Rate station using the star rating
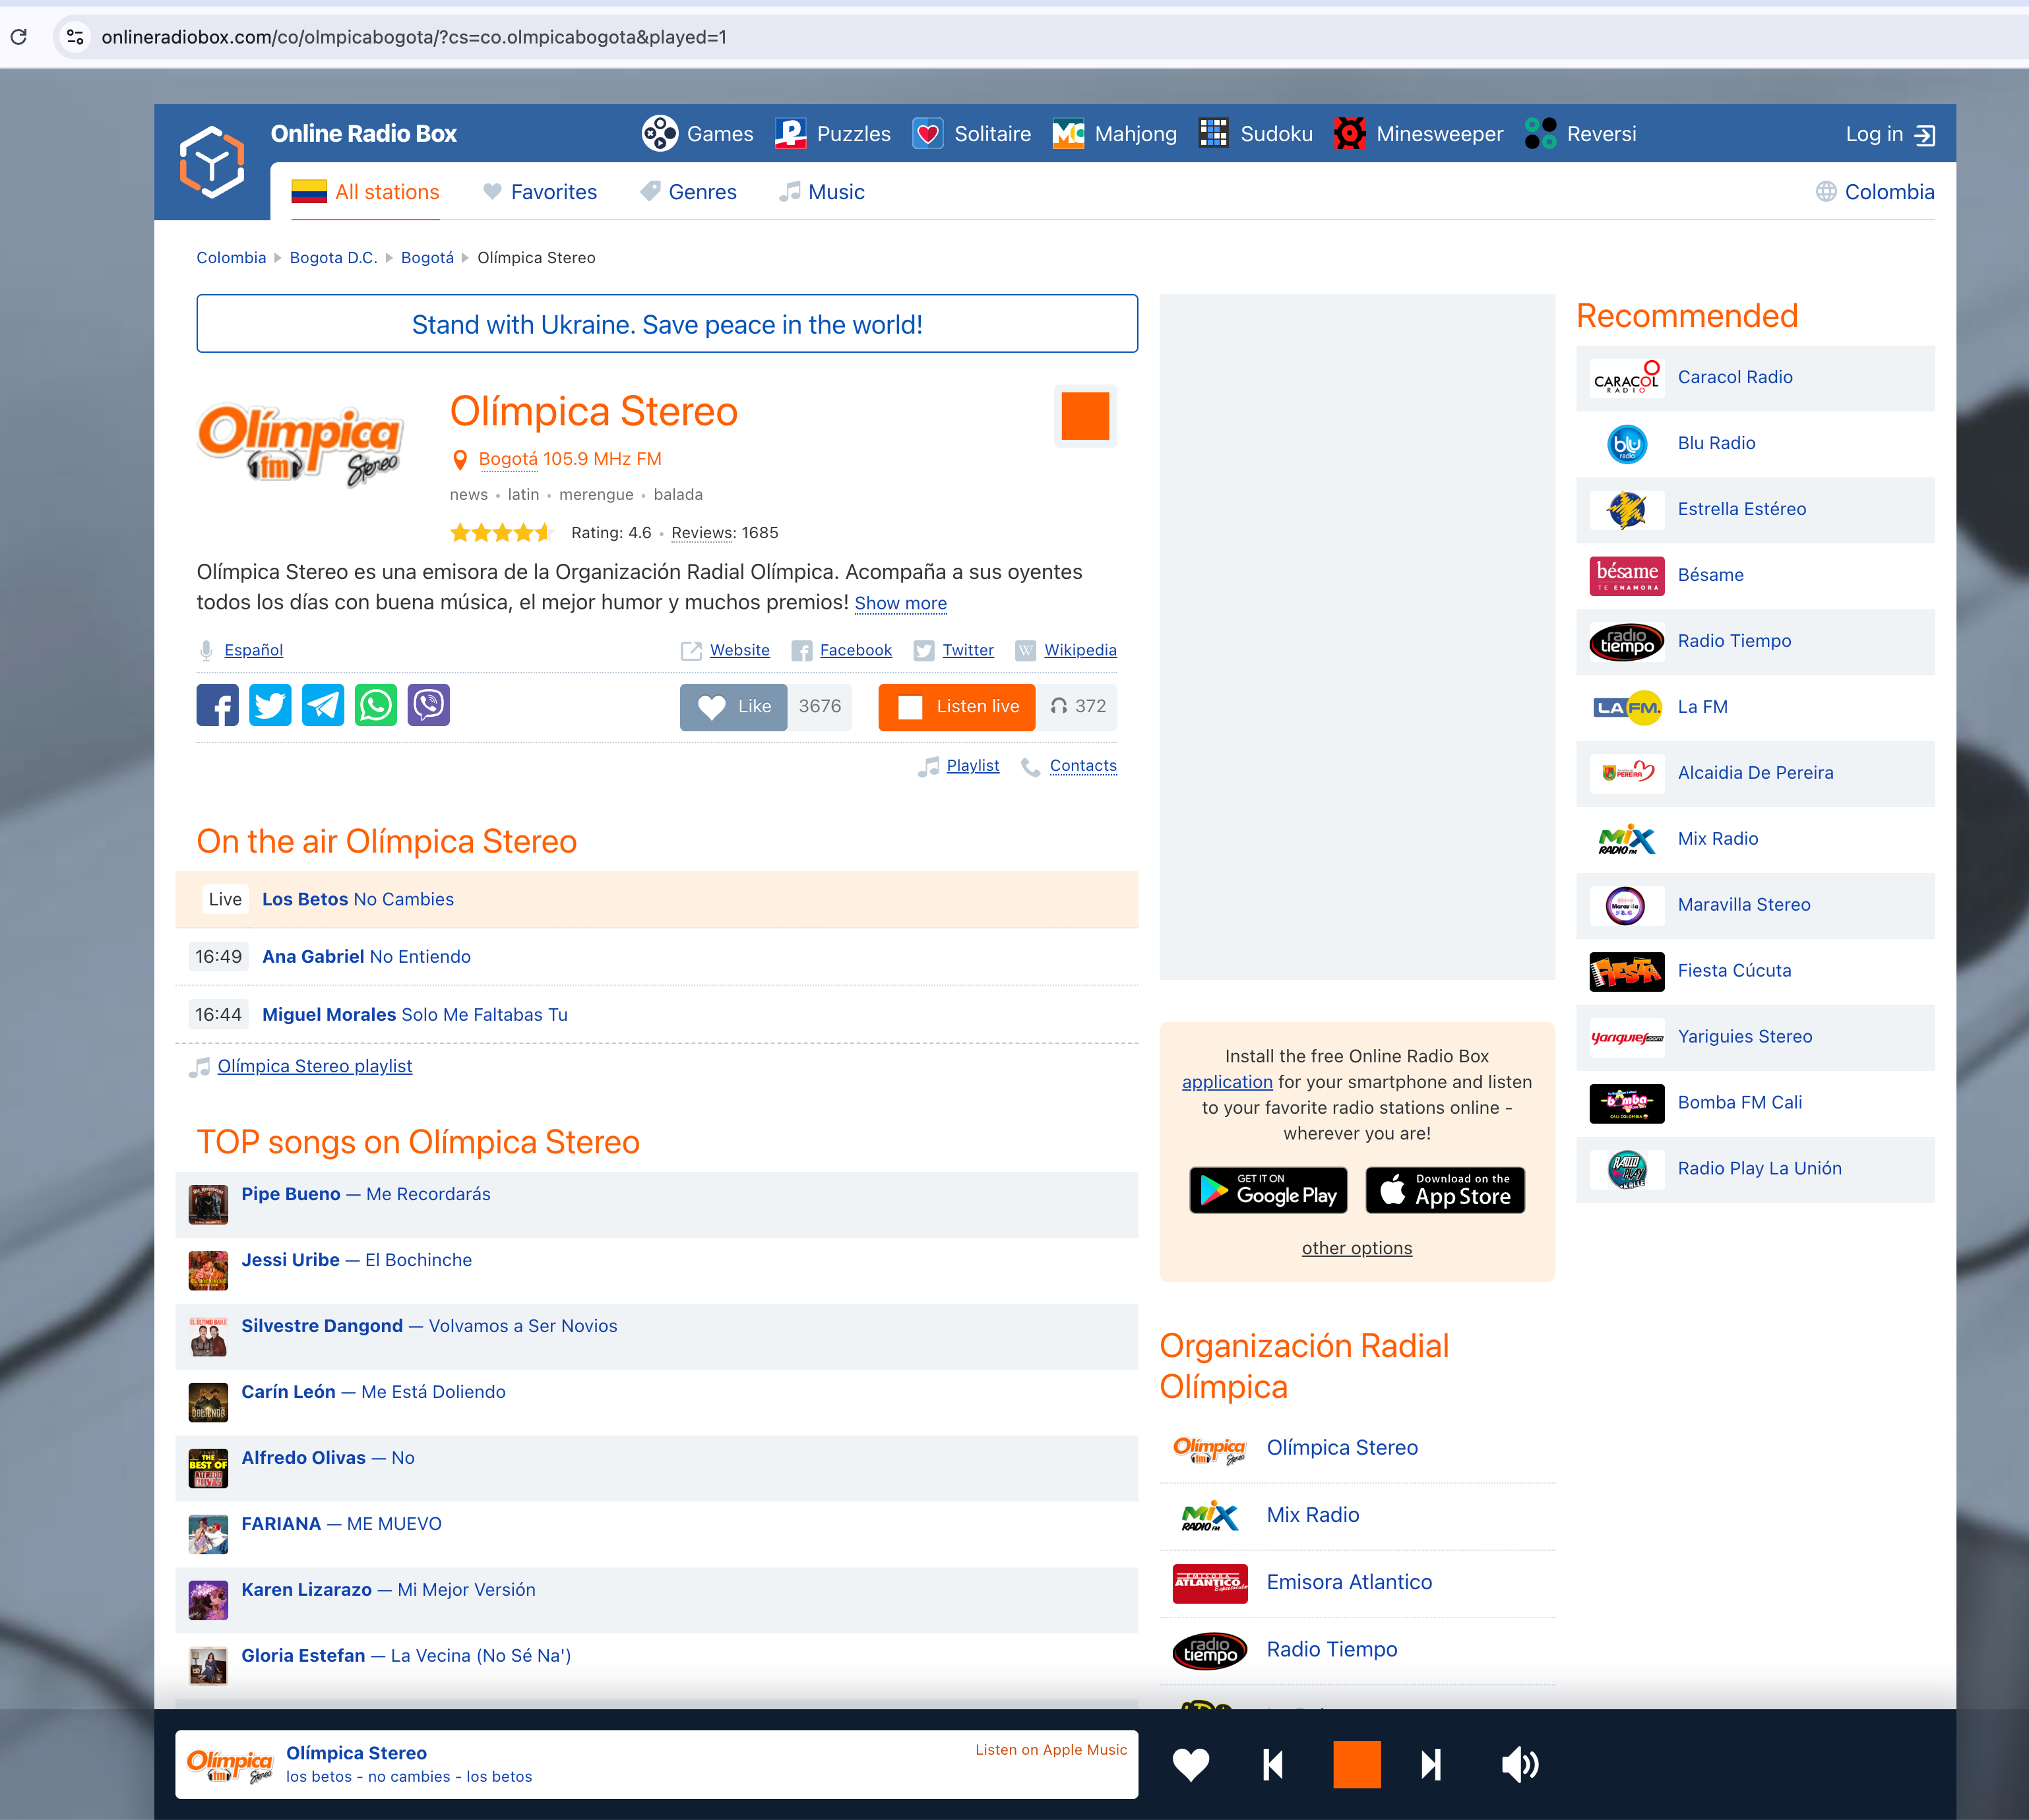The height and width of the screenshot is (1820, 2029). (x=500, y=533)
